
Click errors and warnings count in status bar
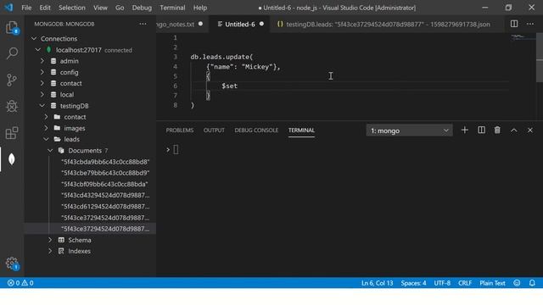click(20, 283)
